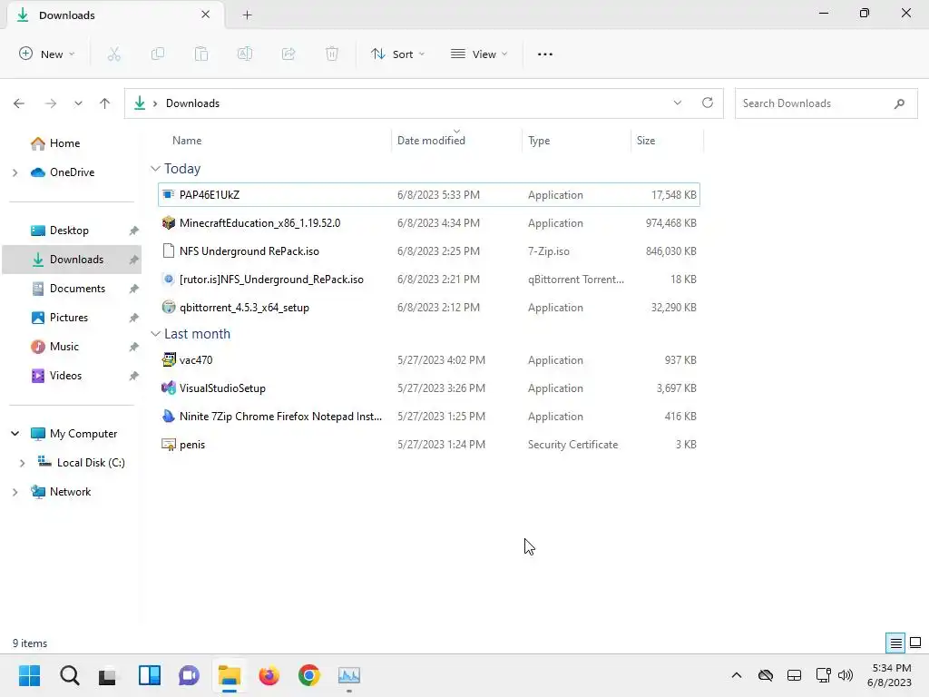Select VisualStudioSetup file

(x=429, y=388)
